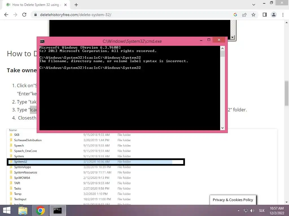Click the SoftwareDistribution folder row
289x216 pixels.
tap(70, 140)
